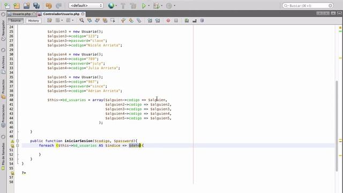Click the Open Project toolbar icon
The image size is (343, 193).
click(x=26, y=5)
